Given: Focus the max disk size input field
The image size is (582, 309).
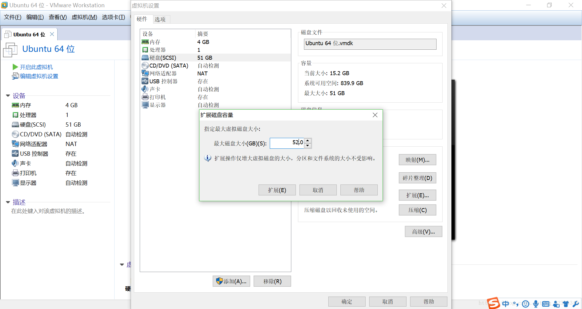Looking at the screenshot, I should click(287, 143).
